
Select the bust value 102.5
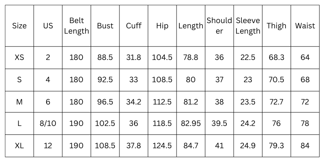[105, 124]
